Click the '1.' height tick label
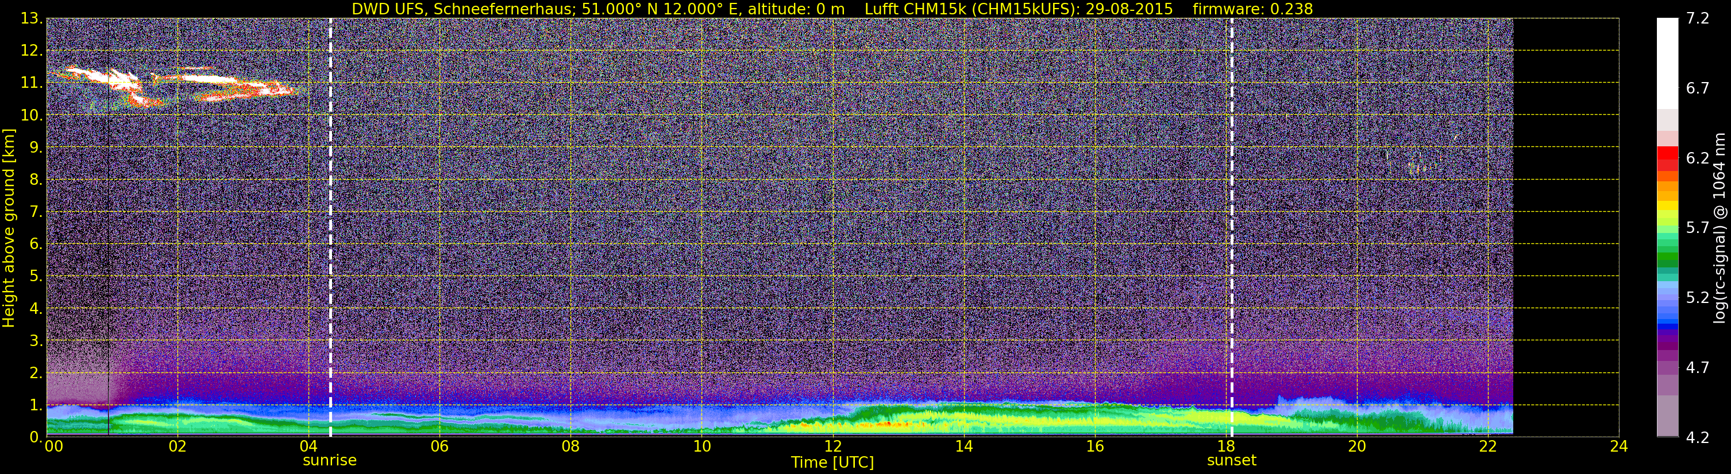The width and height of the screenshot is (1731, 474). (x=36, y=405)
